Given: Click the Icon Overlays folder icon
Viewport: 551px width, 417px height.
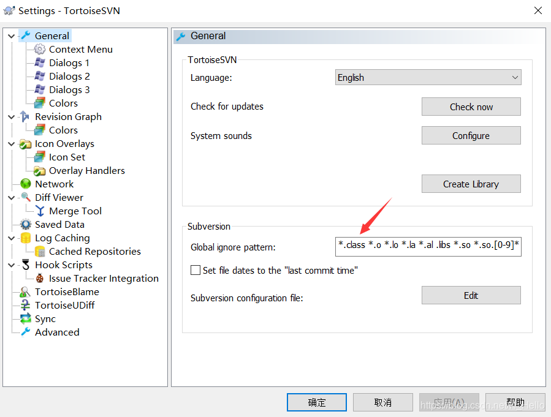Looking at the screenshot, I should pos(25,143).
